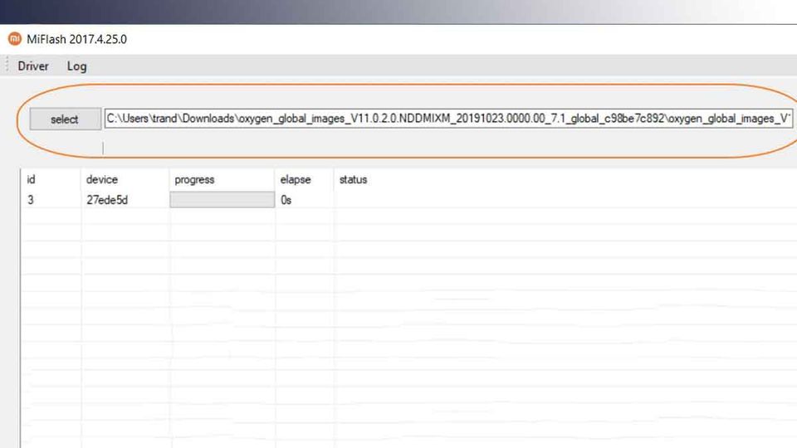Screen dimensions: 797x448
Task: Select device 27ede5d in the list
Action: tap(106, 200)
